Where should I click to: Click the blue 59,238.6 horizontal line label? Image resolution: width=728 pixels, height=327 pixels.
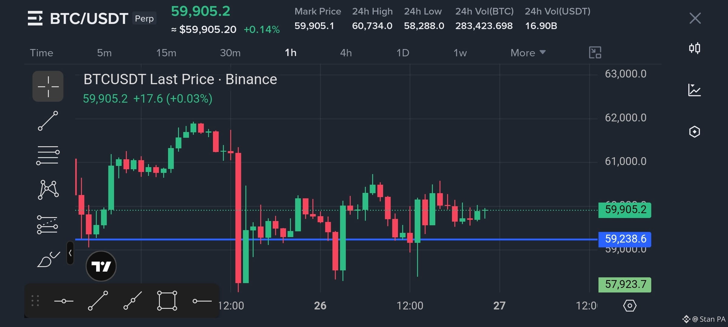click(x=625, y=239)
